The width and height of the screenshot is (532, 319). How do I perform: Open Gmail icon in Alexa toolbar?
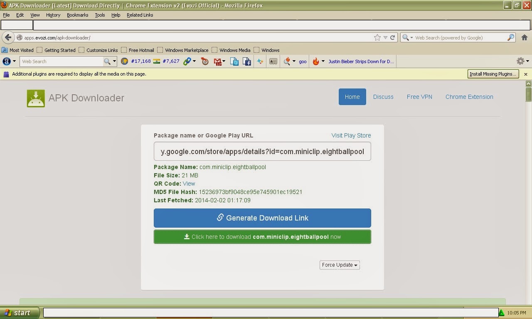point(217,61)
